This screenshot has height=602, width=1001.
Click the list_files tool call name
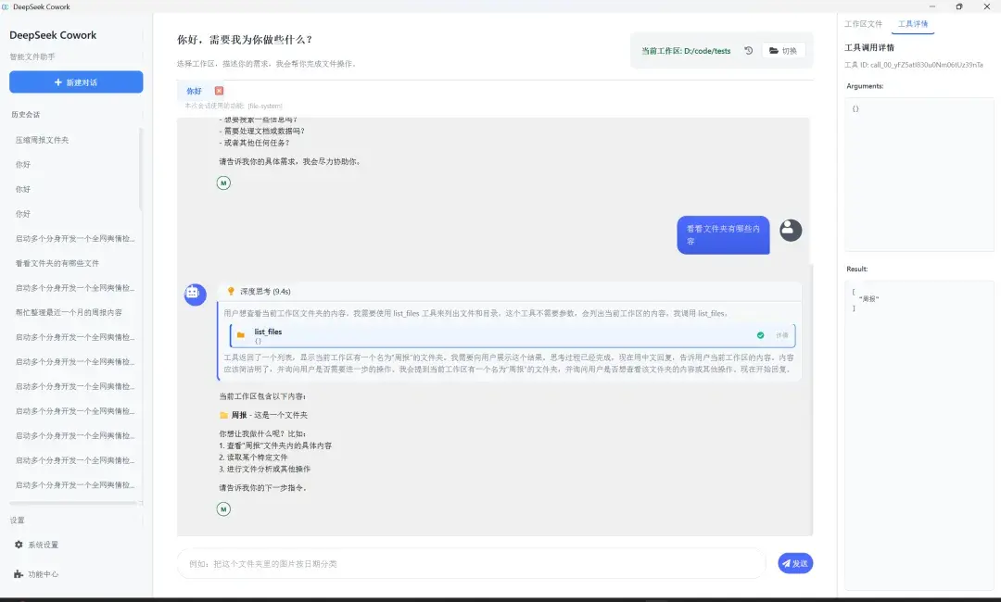268,332
